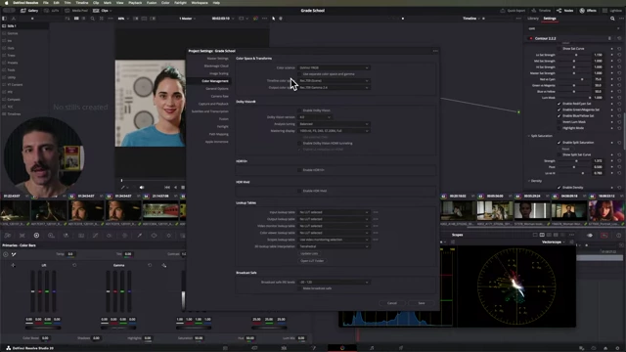The height and width of the screenshot is (352, 626).
Task: Select the clip 06 thumbnail with the woman in red
Action: pyautogui.click(x=606, y=210)
